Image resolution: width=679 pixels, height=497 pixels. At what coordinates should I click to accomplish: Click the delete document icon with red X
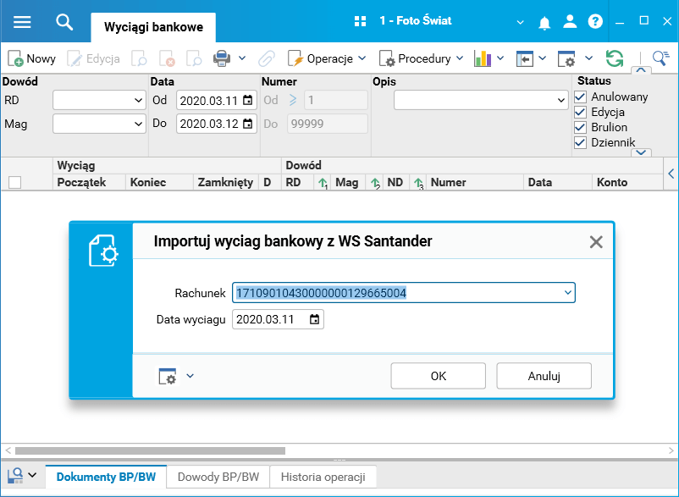pyautogui.click(x=167, y=58)
